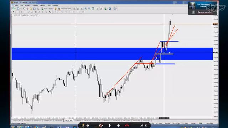Select the EURGBP,H1 chart tab
Image resolution: width=228 pixels, height=128 pixels.
(x=27, y=121)
